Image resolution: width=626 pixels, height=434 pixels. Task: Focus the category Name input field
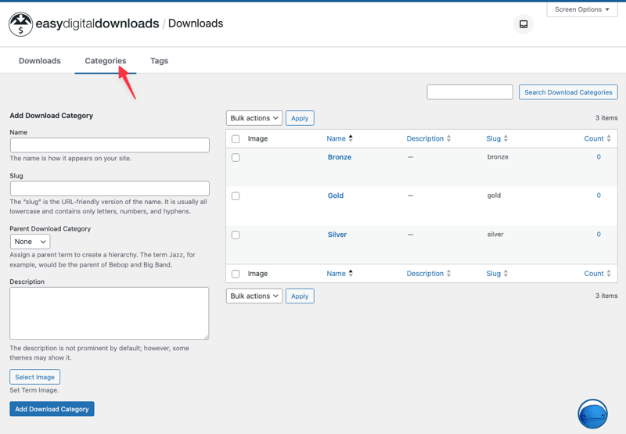point(110,145)
